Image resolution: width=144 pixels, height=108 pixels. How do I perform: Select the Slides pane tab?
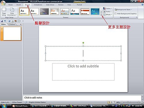coord(3,24)
